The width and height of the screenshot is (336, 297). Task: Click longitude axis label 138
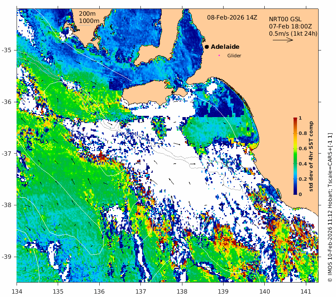[x=182, y=291]
